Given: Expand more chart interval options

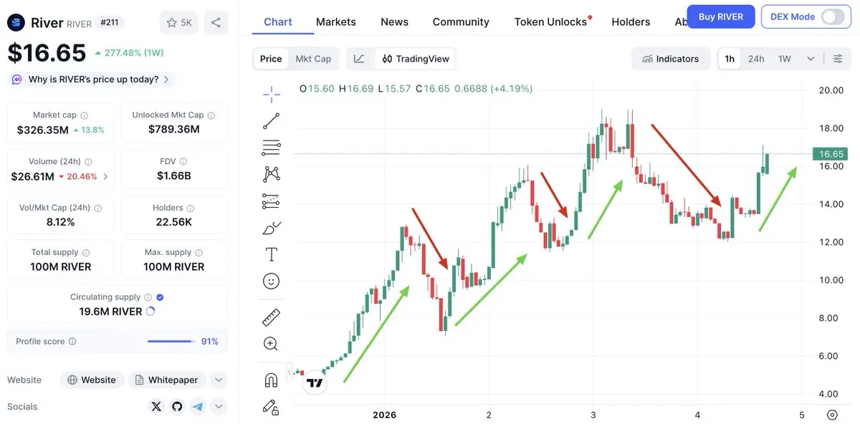Looking at the screenshot, I should pyautogui.click(x=811, y=59).
